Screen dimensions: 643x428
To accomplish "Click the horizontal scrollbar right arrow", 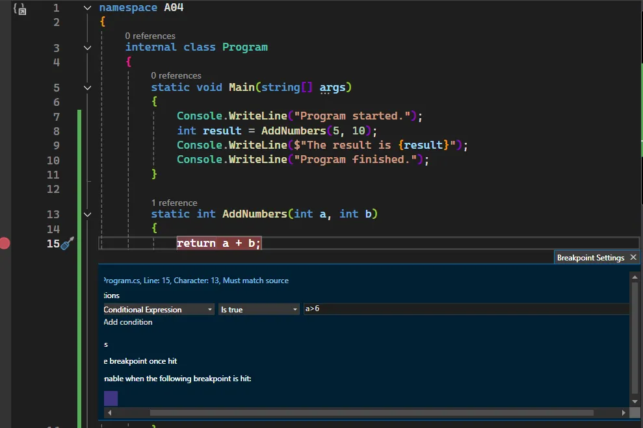I will pyautogui.click(x=623, y=413).
